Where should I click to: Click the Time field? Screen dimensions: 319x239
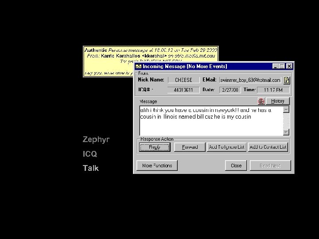point(273,90)
